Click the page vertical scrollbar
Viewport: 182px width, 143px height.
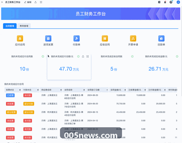point(181,51)
